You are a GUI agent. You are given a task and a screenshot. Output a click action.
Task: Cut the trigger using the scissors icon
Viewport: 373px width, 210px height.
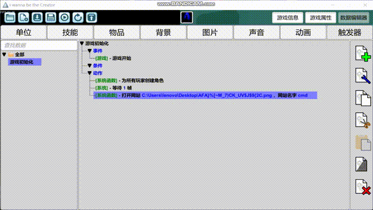point(363,120)
